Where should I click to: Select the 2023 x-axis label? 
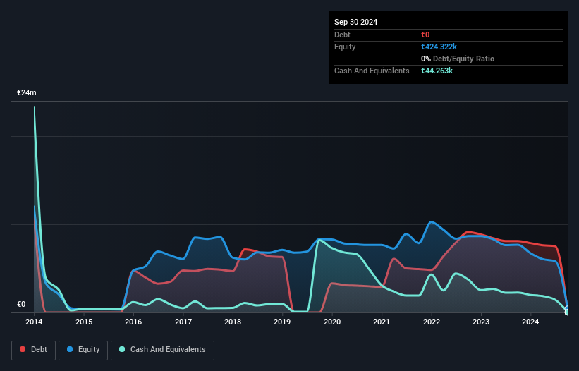coord(481,322)
